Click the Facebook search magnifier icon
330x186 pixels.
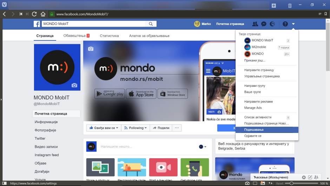point(151,24)
